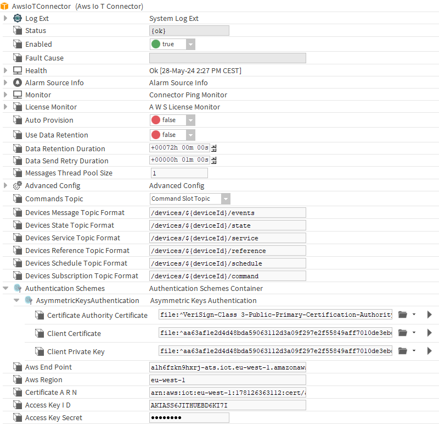Open dropdown arrow next to Client Private Key folder

pyautogui.click(x=414, y=351)
